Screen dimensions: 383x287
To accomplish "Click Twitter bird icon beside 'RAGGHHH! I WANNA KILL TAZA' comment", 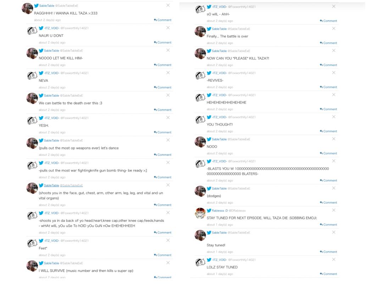I will [36, 6].
